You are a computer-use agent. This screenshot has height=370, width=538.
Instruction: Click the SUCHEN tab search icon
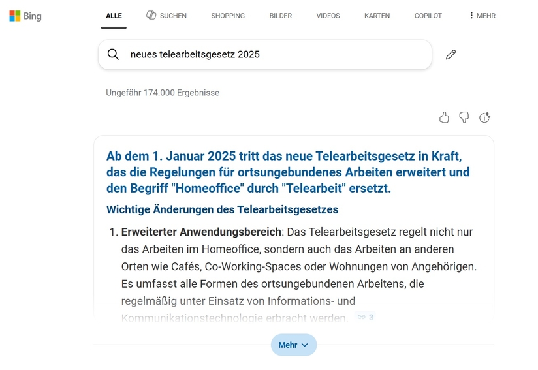coord(151,16)
